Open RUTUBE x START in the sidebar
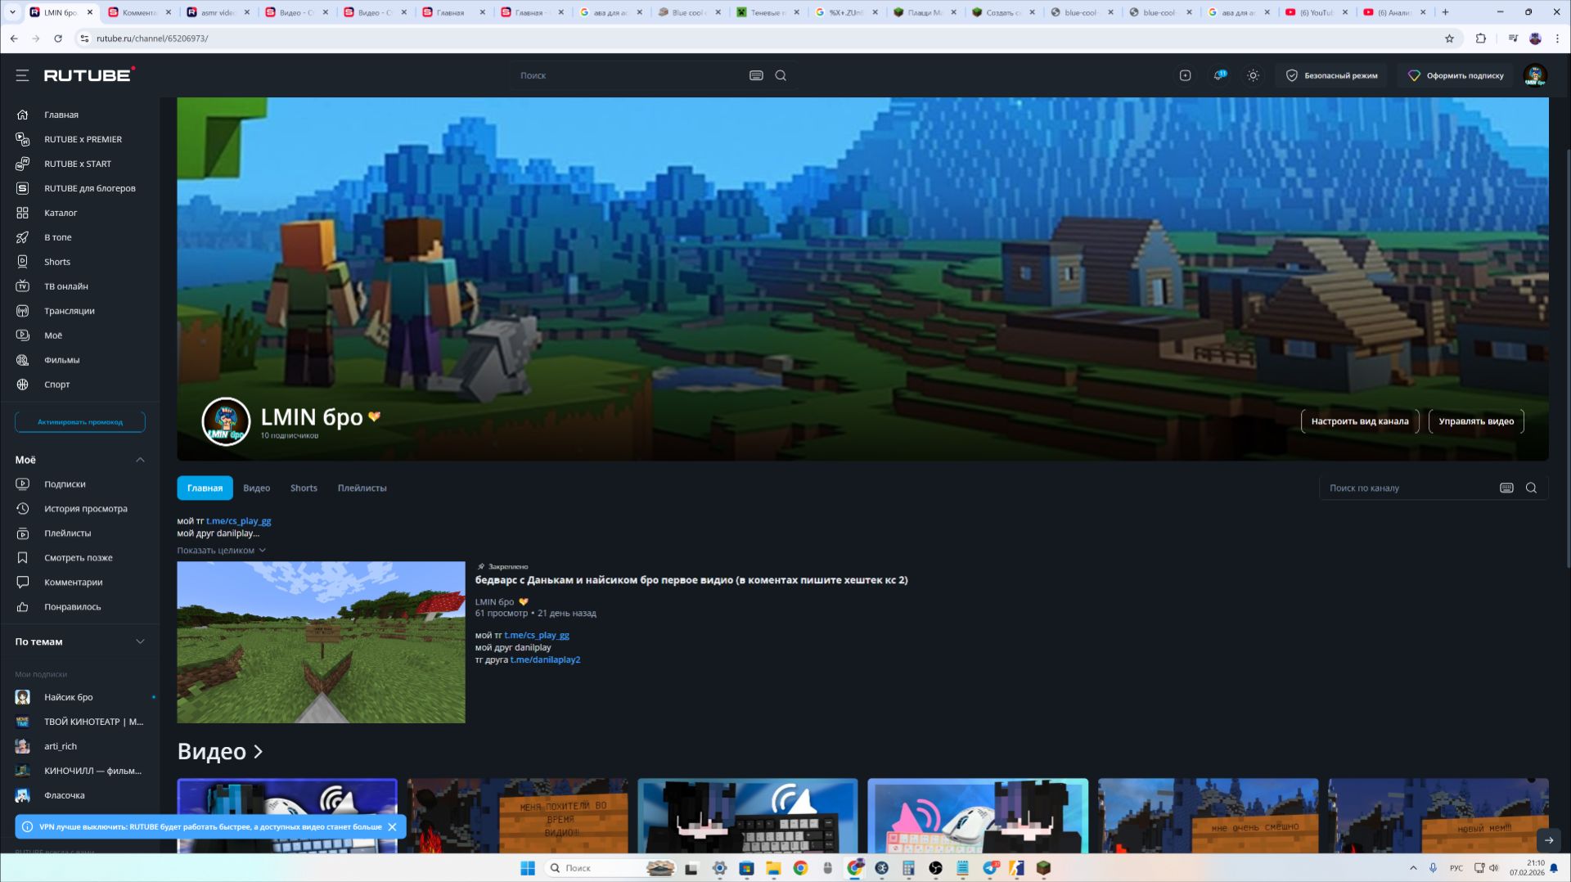 click(79, 164)
